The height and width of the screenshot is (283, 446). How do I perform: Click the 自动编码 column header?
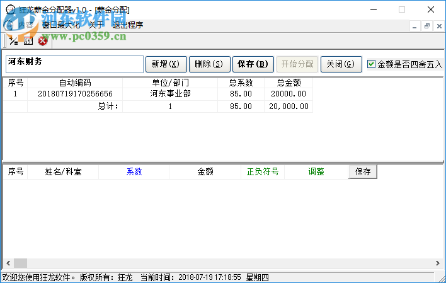(x=75, y=83)
